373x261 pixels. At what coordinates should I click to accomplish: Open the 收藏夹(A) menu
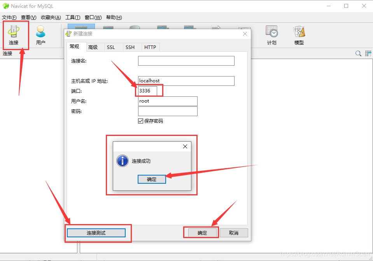point(51,17)
